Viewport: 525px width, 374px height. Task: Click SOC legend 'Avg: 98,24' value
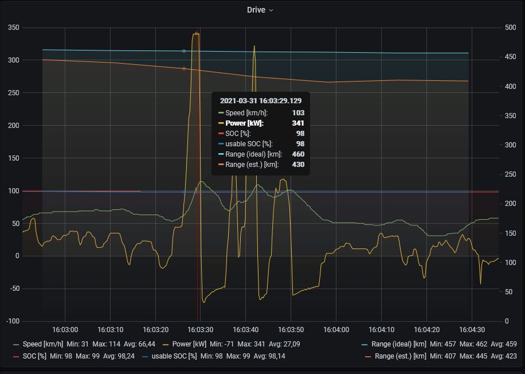click(x=119, y=356)
